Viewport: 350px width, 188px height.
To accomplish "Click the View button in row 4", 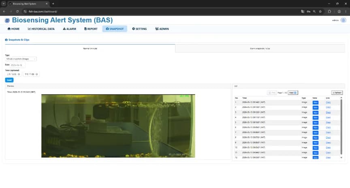I will point(316,117).
